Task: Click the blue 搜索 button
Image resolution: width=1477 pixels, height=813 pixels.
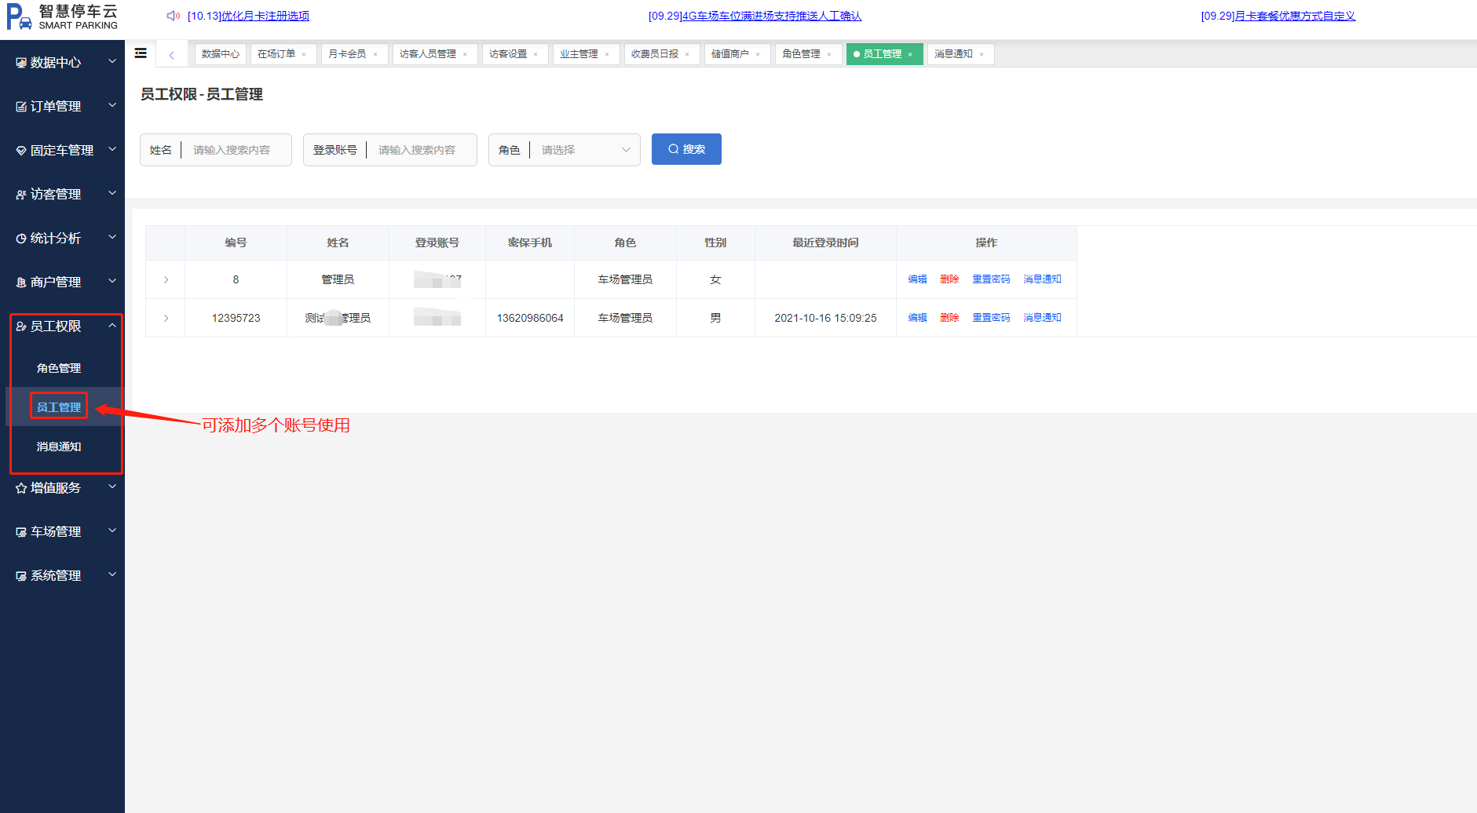Action: click(686, 149)
